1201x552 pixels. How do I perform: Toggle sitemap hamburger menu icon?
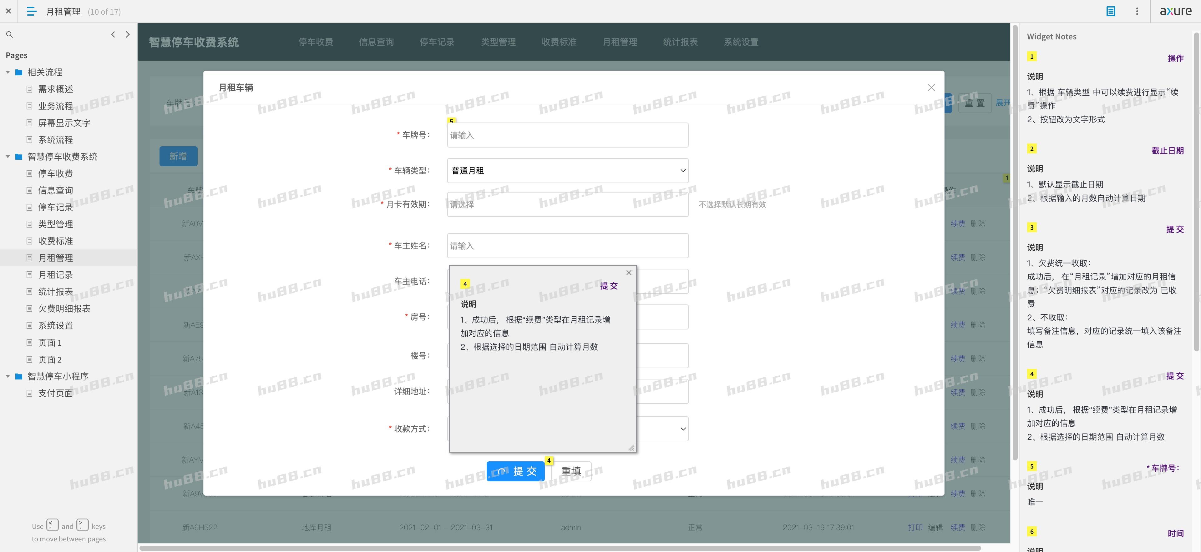(x=32, y=11)
